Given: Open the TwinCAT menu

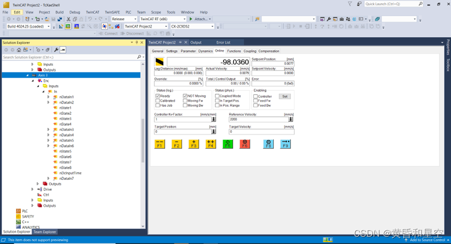Looking at the screenshot, I should pyautogui.click(x=92, y=12).
